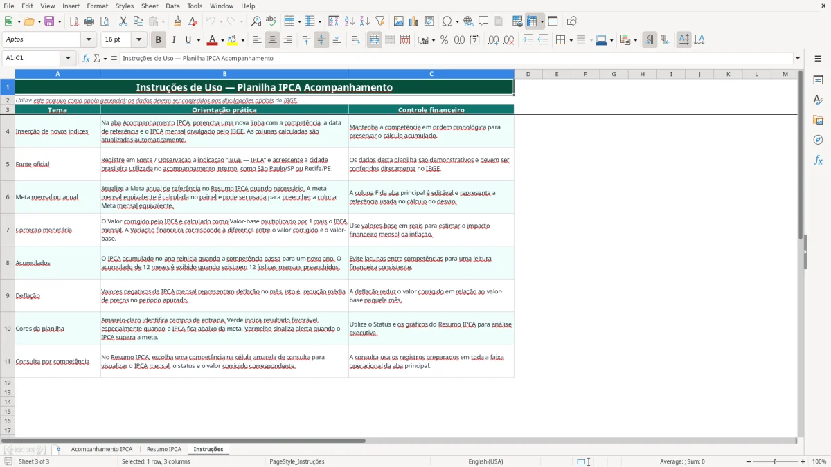Open the sidebar Functions fx icon
Screen dimensions: 831x467
tap(818, 160)
